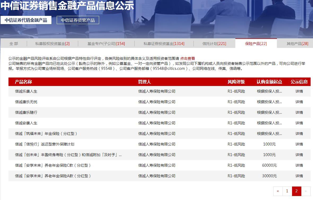Open 详情 for 信诚乐康人生

299,91
